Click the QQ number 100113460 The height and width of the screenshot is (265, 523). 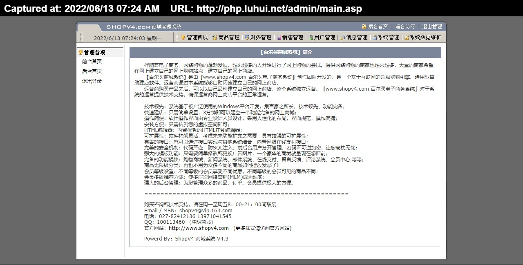171,222
